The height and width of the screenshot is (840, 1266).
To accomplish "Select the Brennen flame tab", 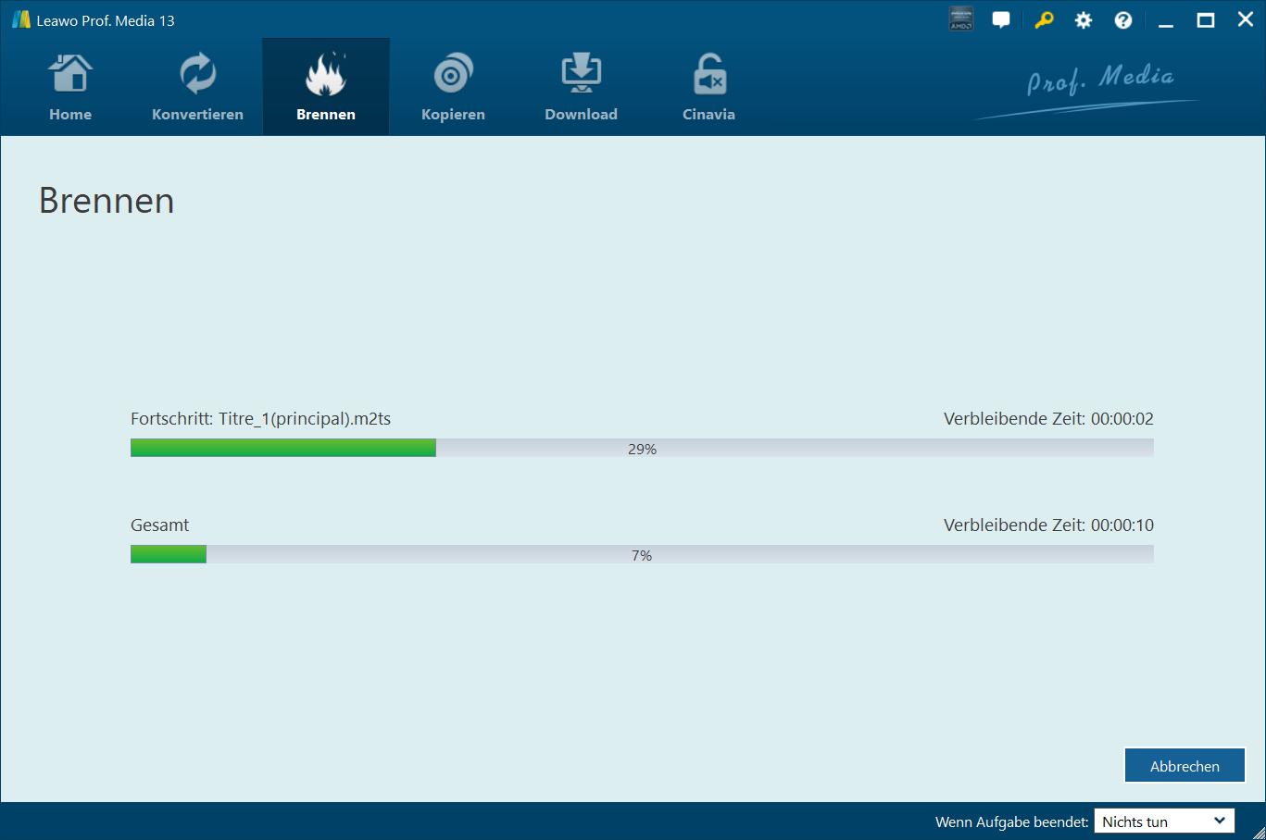I will [326, 87].
